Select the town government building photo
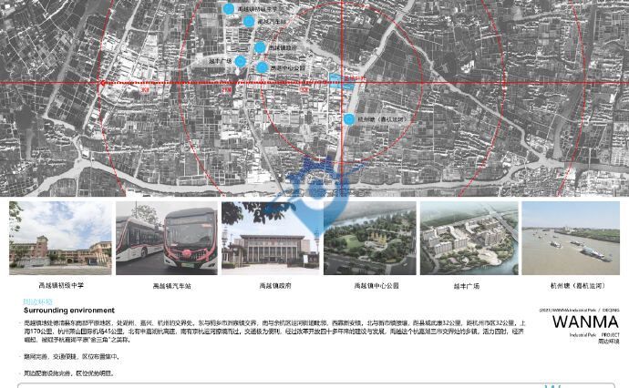Screen dimensions: 629x388 pyautogui.click(x=271, y=238)
